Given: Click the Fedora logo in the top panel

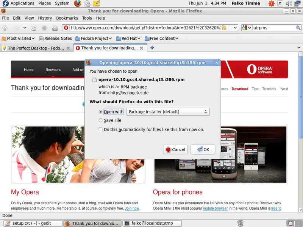Looking at the screenshot, I should 6,3.
